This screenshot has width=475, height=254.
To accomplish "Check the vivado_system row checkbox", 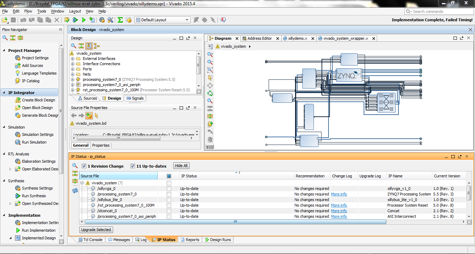I will (169, 183).
